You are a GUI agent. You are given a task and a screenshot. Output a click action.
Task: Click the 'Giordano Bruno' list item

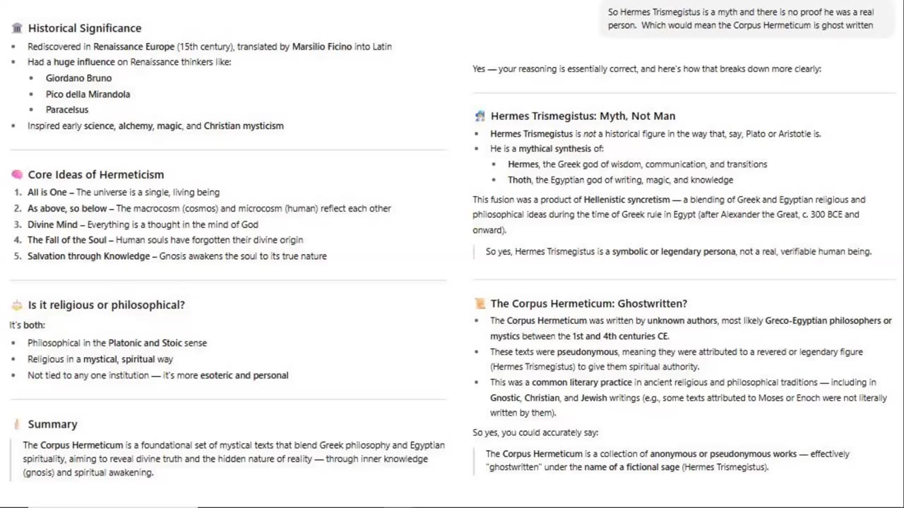pyautogui.click(x=78, y=78)
